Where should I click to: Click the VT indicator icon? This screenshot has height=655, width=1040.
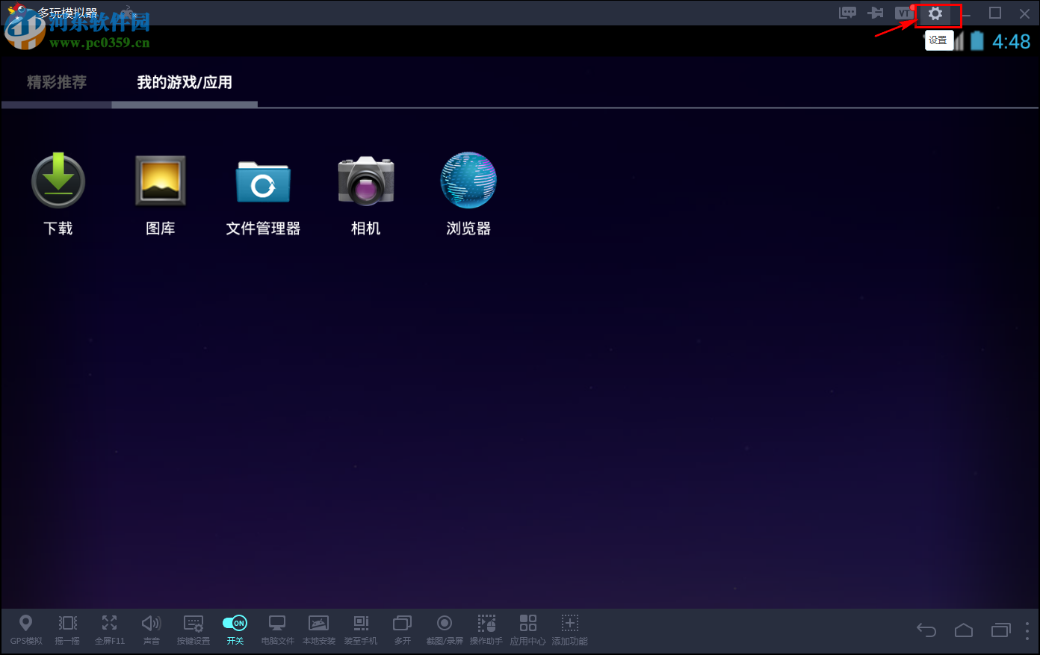pos(905,13)
